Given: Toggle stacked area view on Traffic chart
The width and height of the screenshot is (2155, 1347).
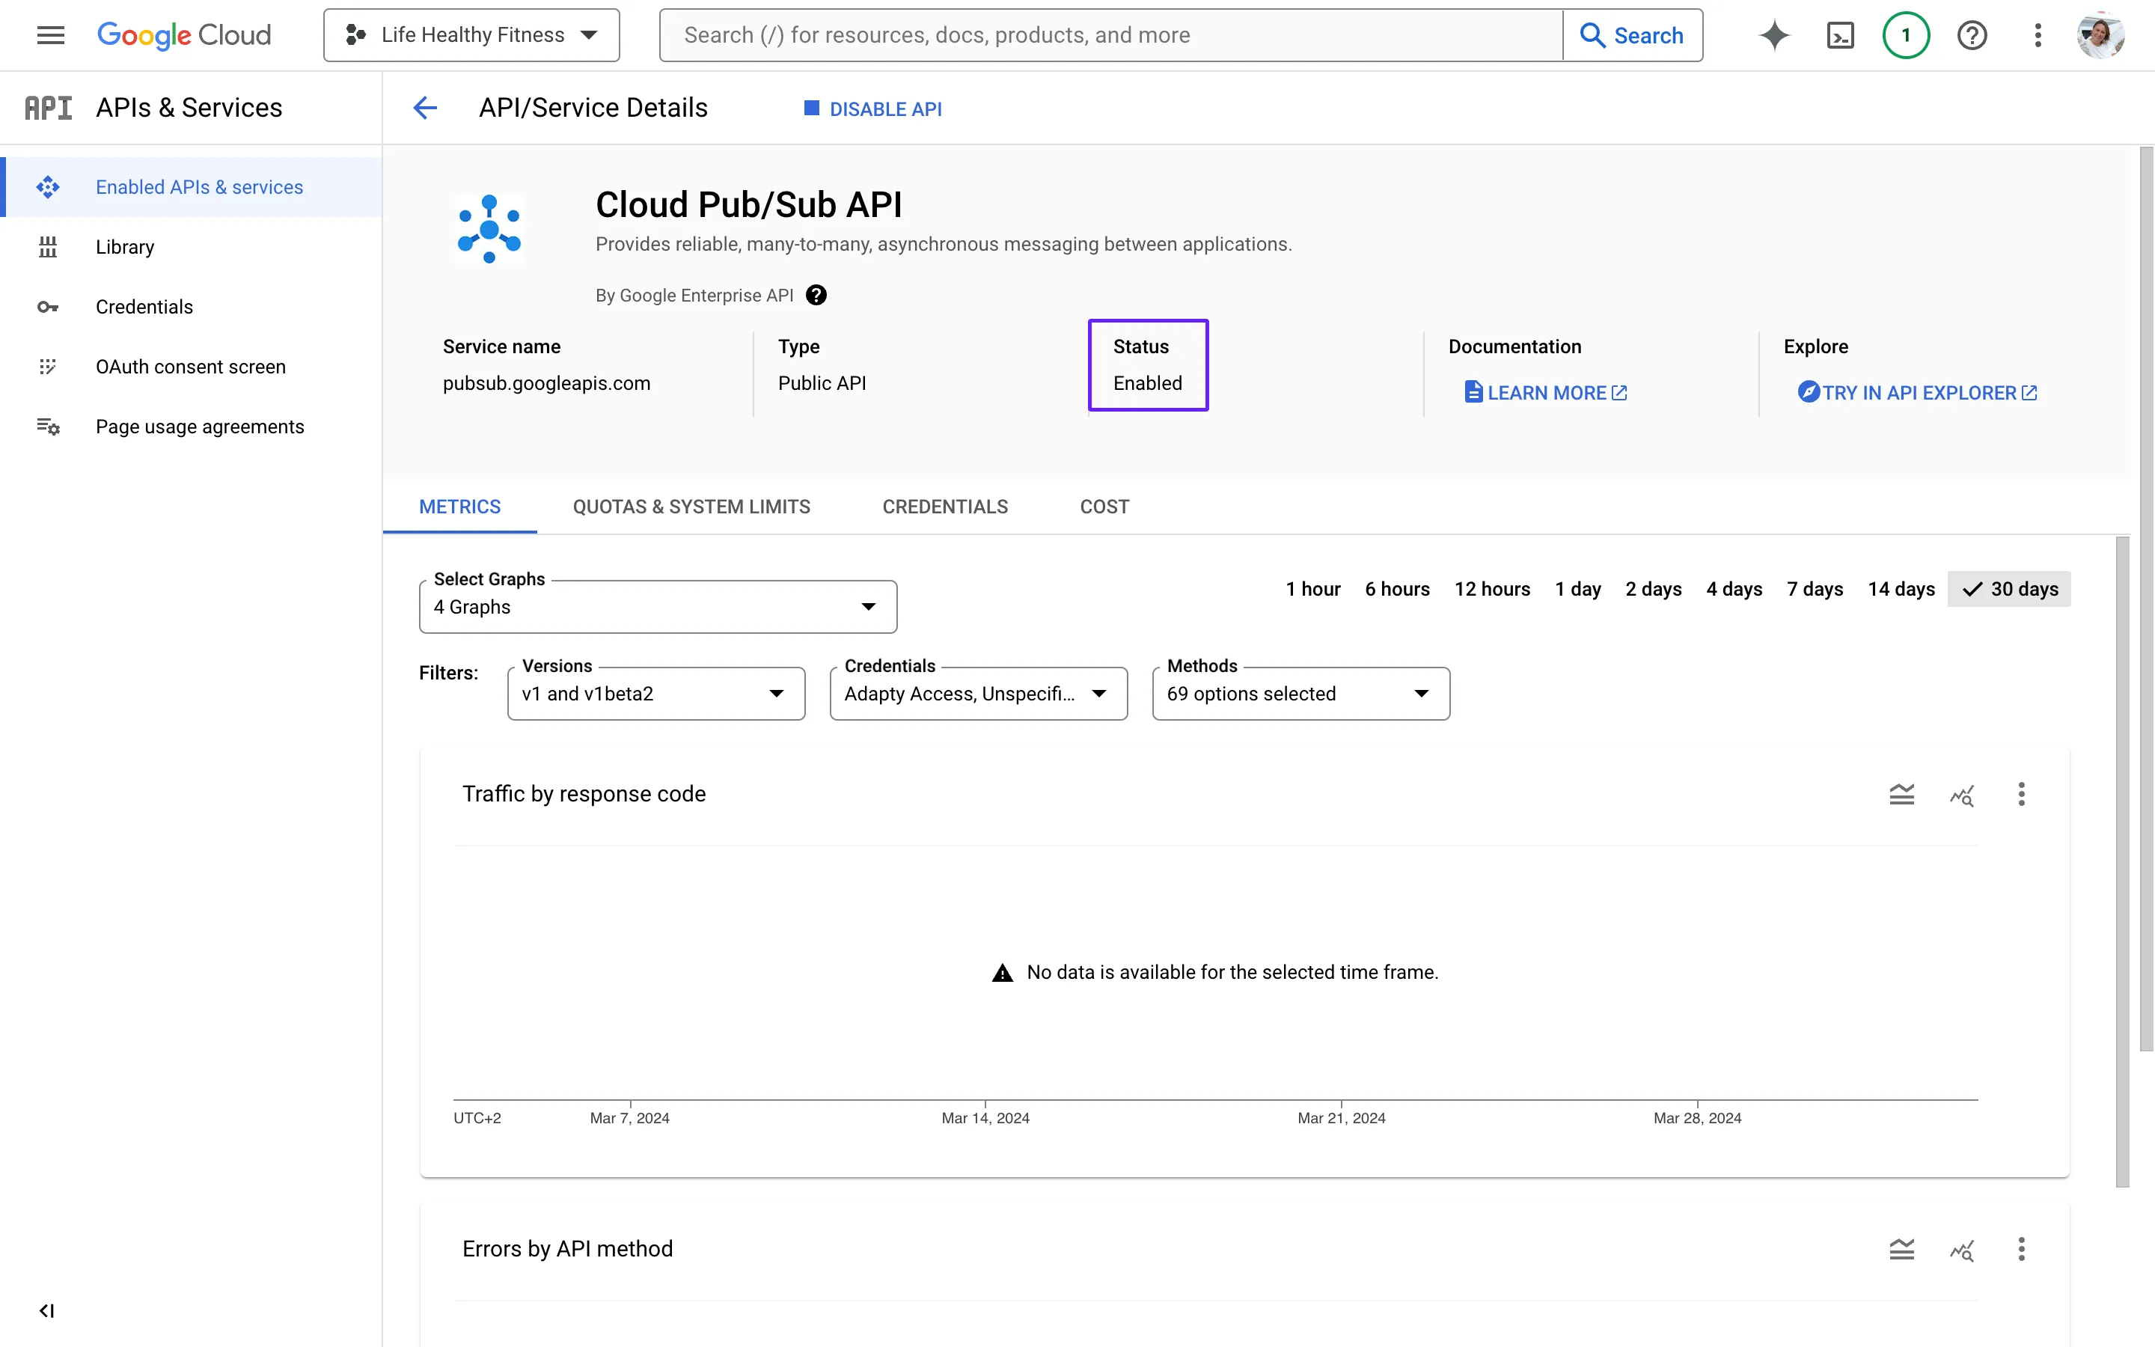Looking at the screenshot, I should point(1903,794).
